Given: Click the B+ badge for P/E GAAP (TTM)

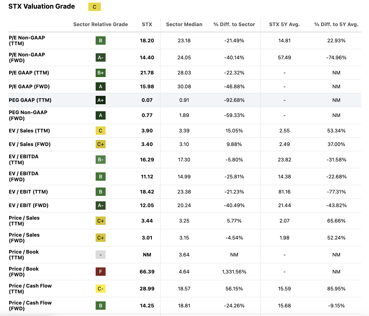Looking at the screenshot, I should click(x=100, y=73).
